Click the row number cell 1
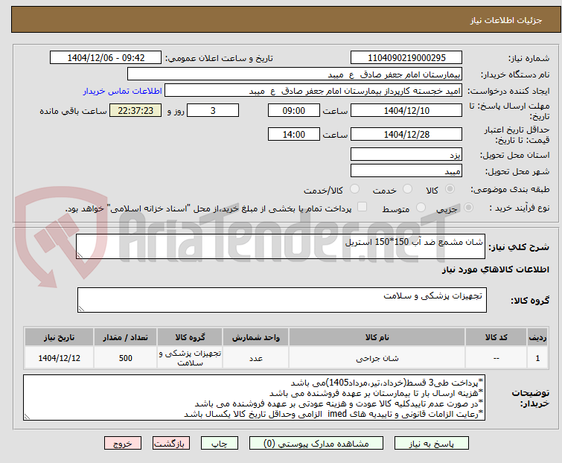The width and height of the screenshot is (562, 463). click(x=537, y=357)
